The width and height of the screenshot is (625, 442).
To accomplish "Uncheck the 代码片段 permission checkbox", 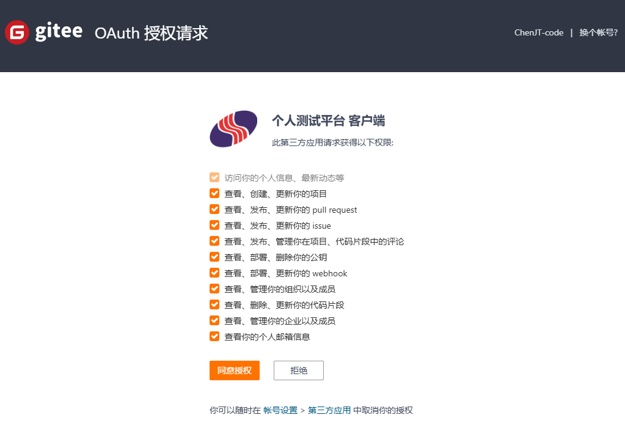I will click(214, 304).
